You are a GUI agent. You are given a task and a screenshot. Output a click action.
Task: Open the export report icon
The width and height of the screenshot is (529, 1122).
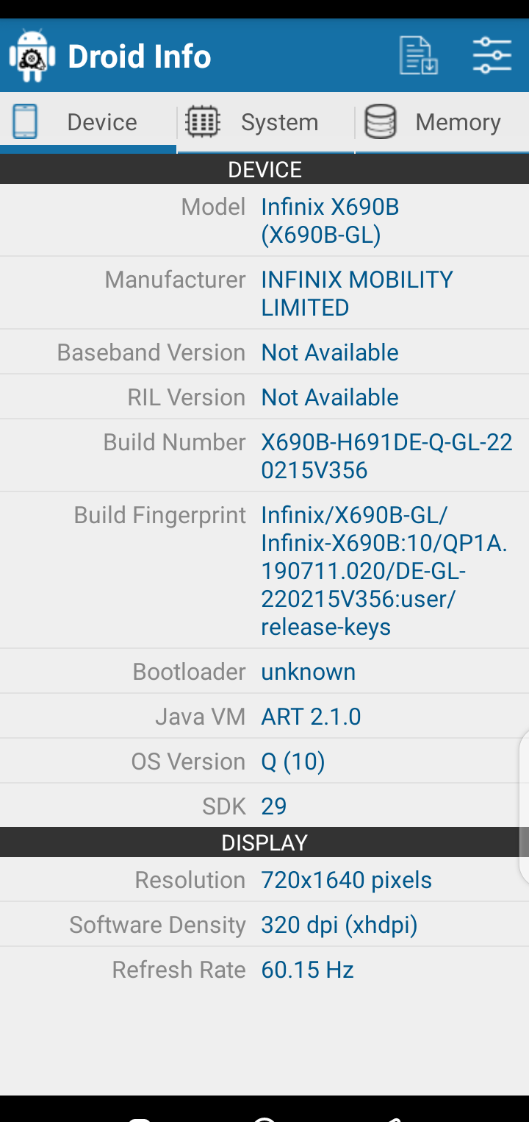419,55
